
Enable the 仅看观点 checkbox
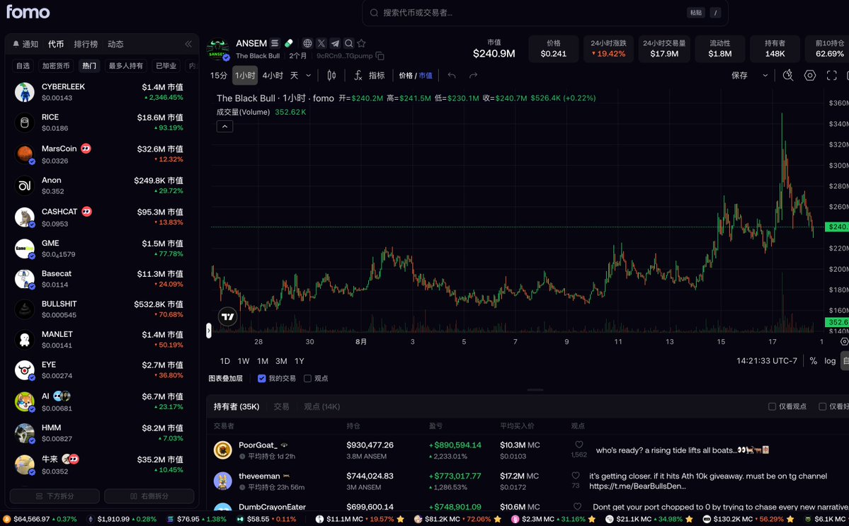click(772, 406)
